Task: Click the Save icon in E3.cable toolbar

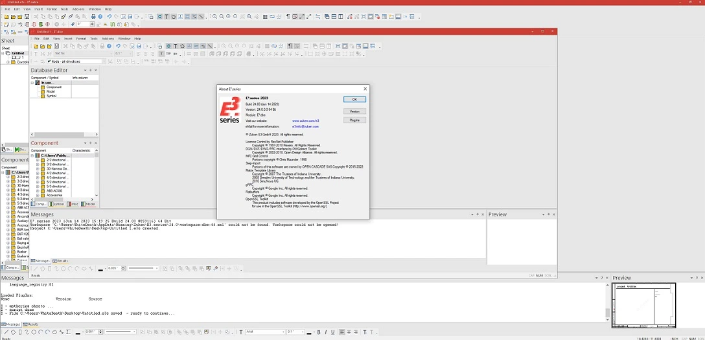Action: tap(27, 17)
